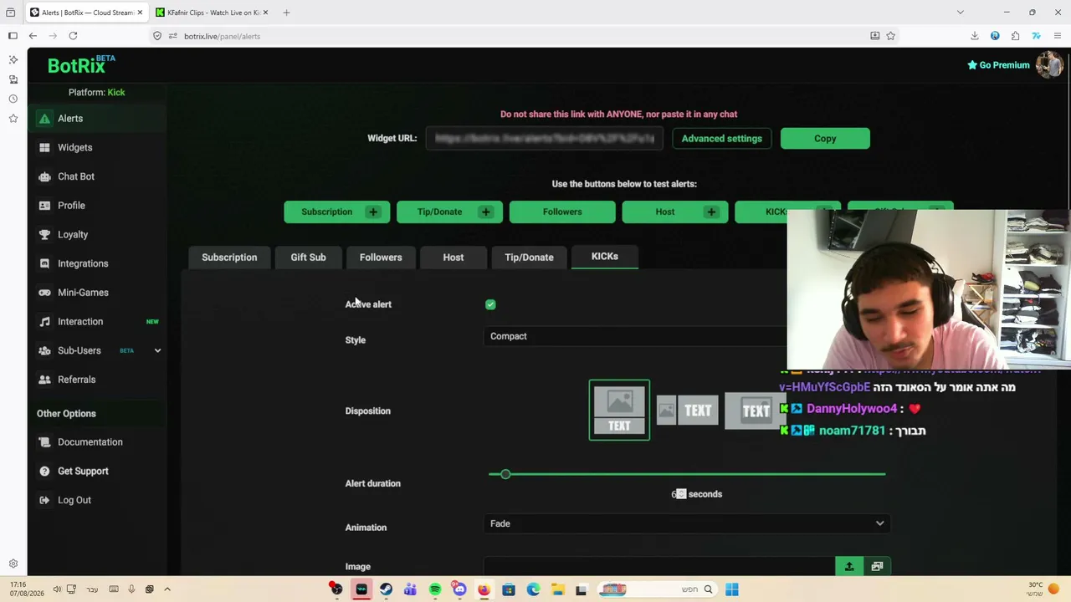This screenshot has height=602, width=1071.
Task: Click the Alert duration slider handle
Action: coord(505,475)
